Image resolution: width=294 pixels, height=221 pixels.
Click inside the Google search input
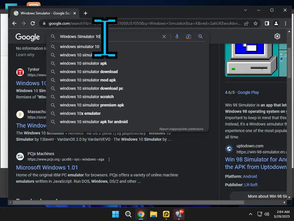click(x=110, y=37)
